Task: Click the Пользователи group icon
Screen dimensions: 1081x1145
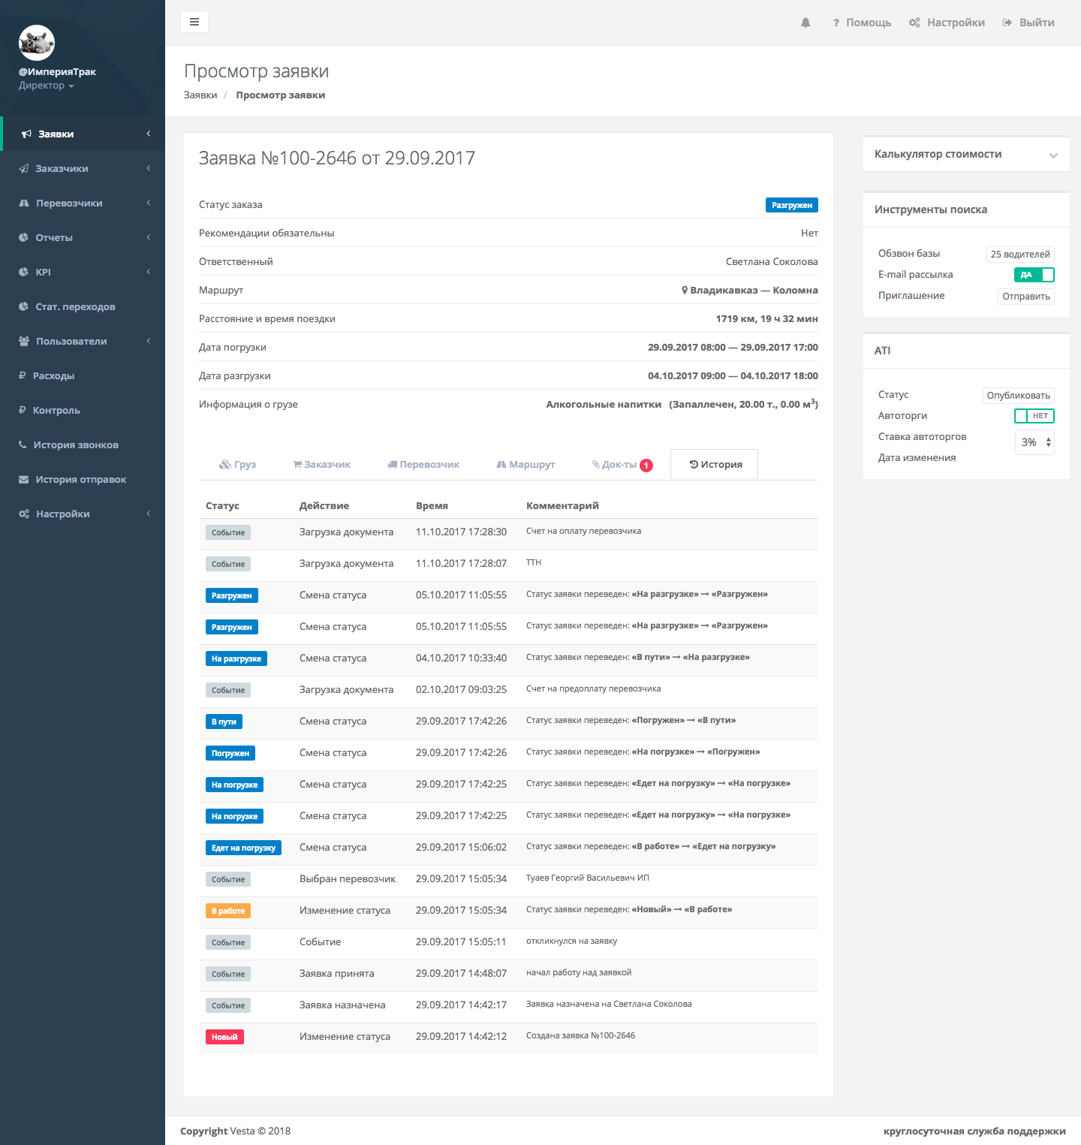Action: (x=24, y=342)
